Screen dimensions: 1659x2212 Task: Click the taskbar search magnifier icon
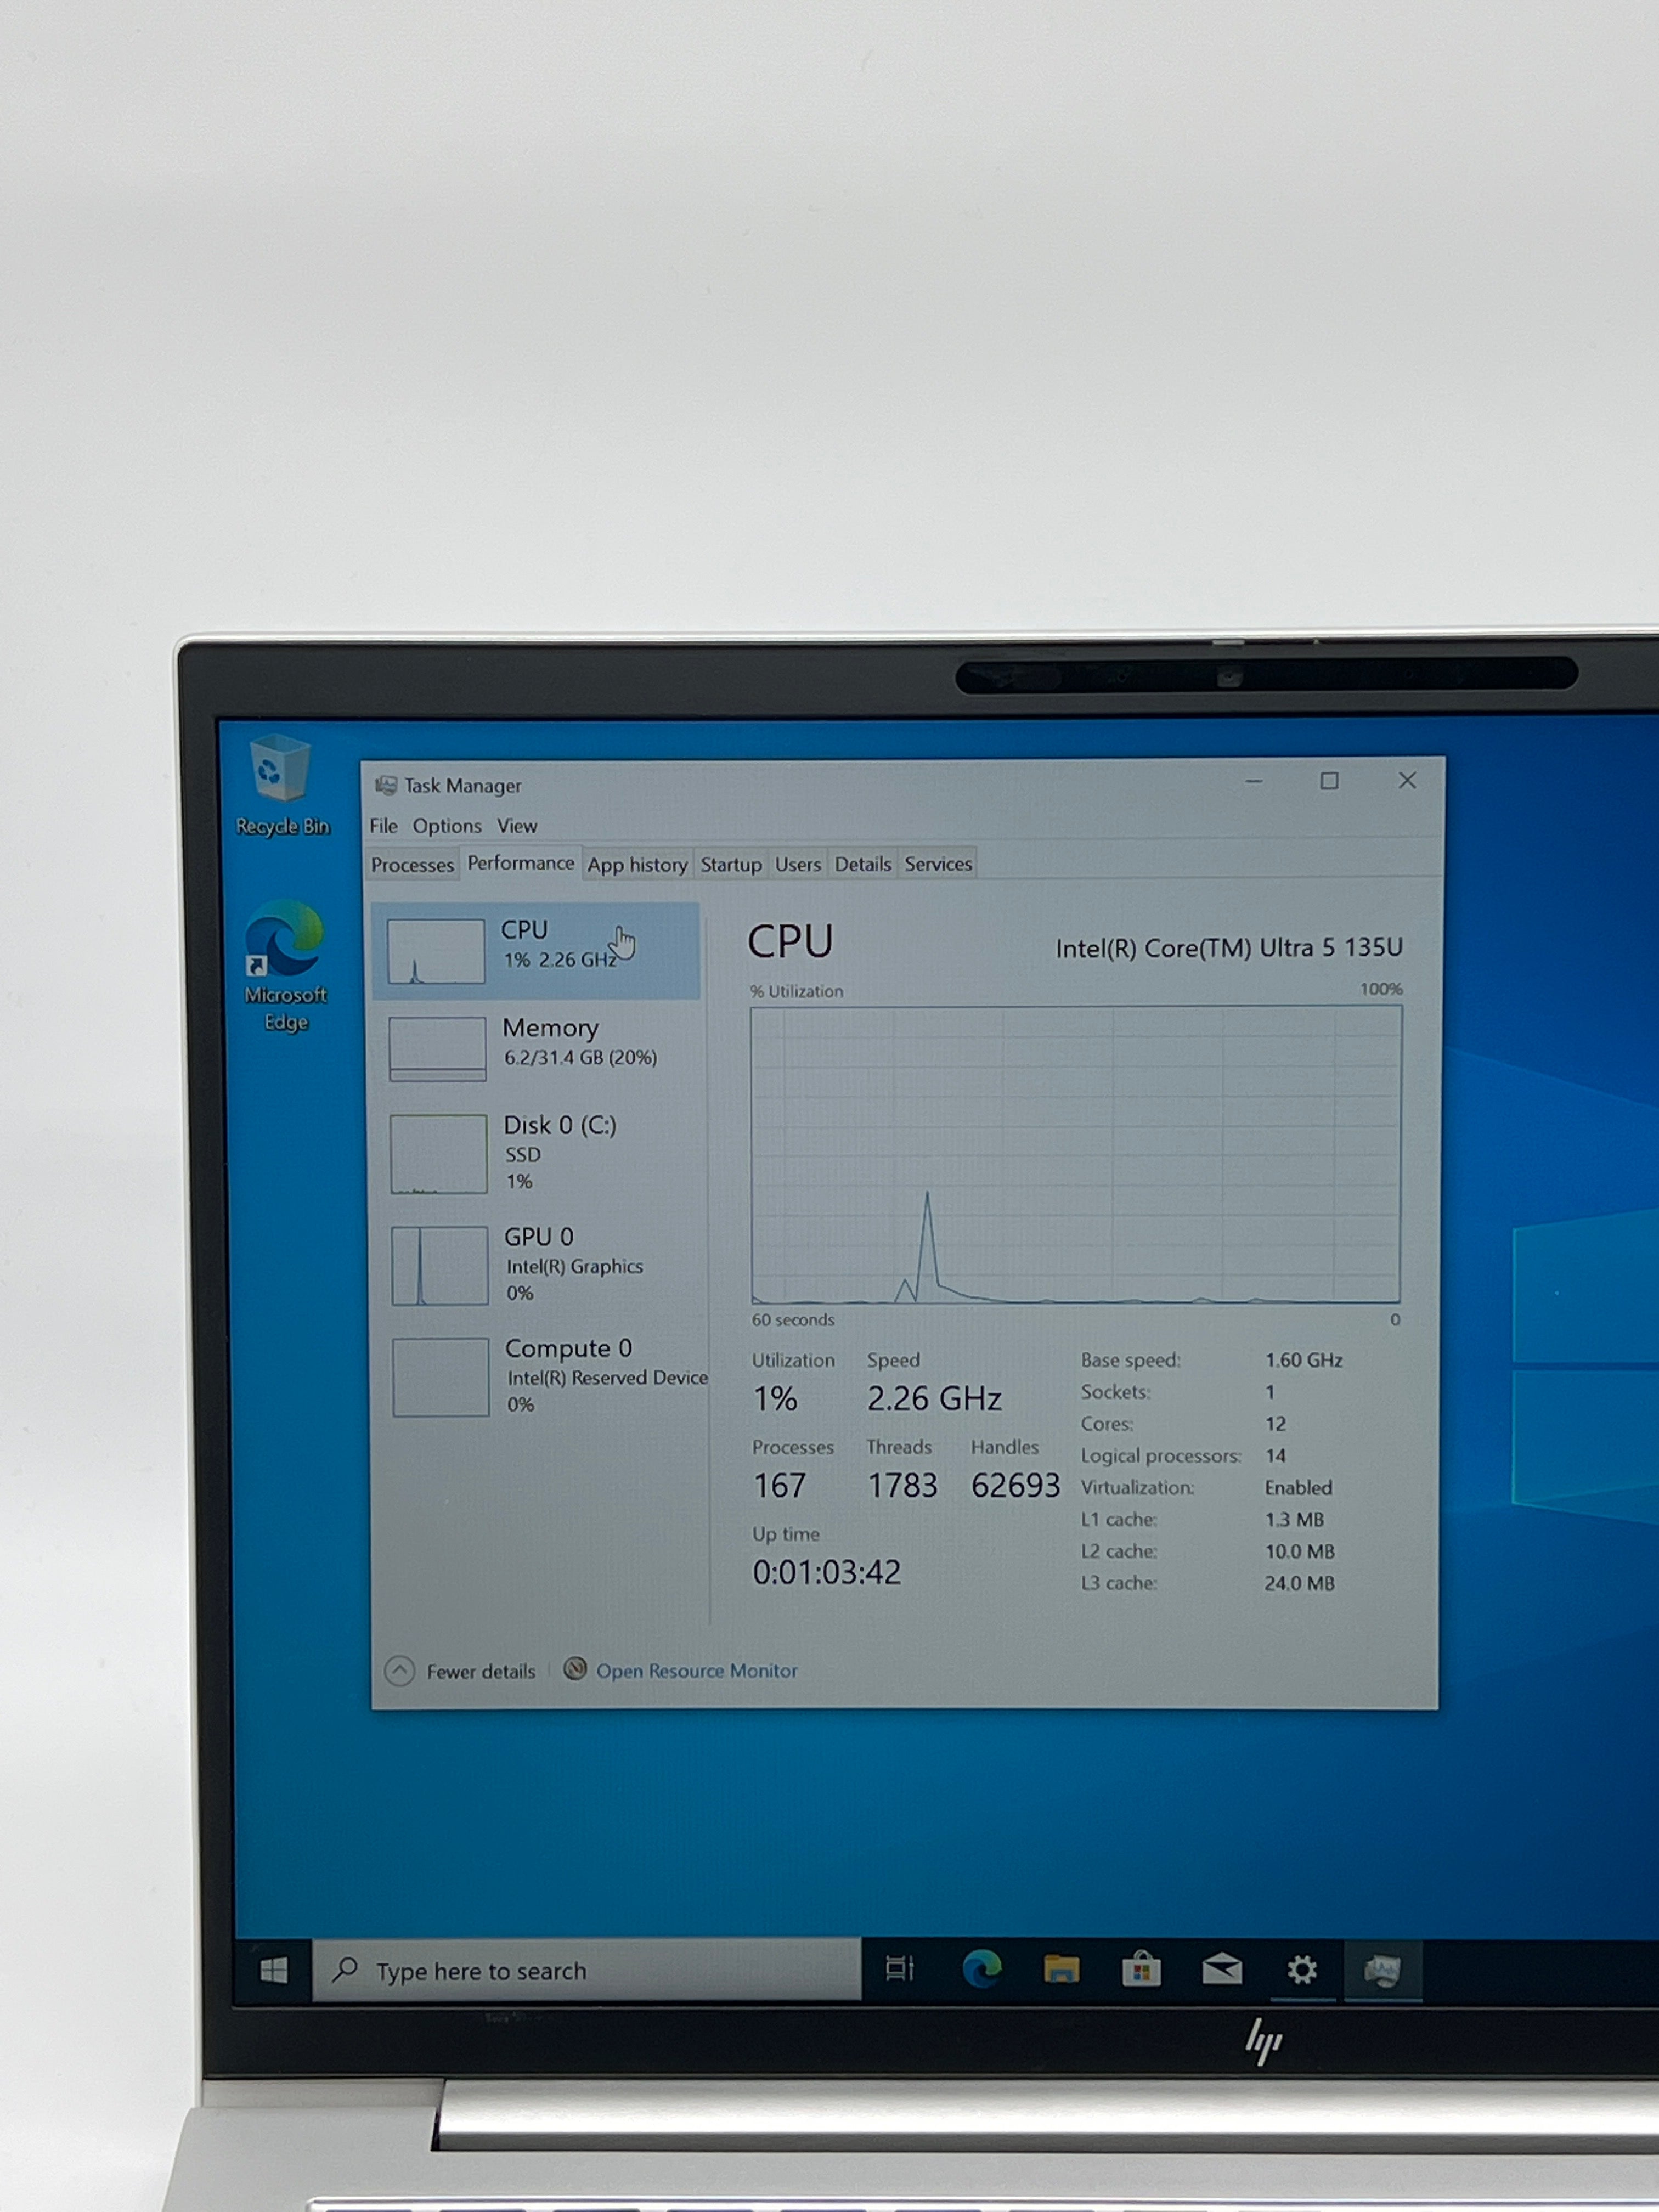click(x=345, y=1969)
